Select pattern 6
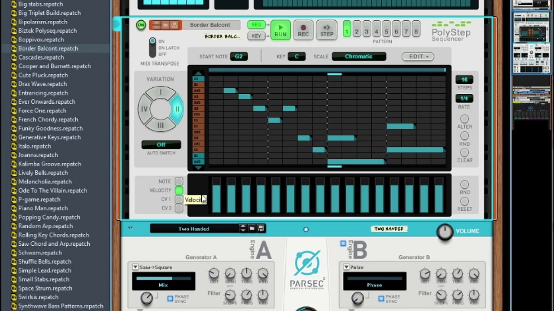The height and width of the screenshot is (311, 554). coord(396,29)
